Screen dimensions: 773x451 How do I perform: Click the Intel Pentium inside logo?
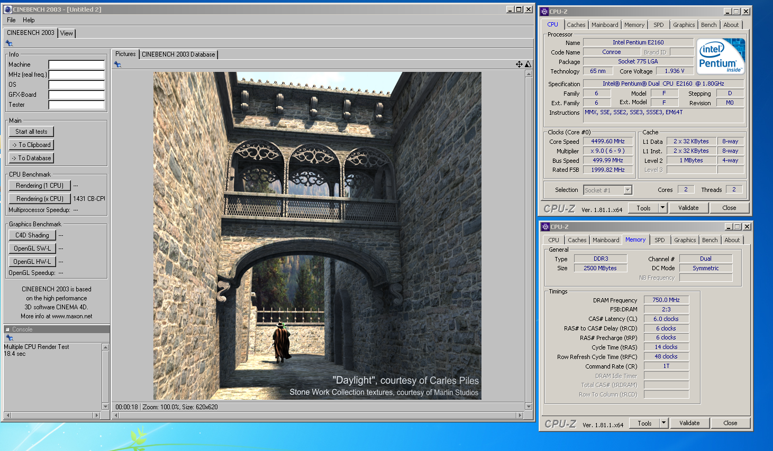721,56
